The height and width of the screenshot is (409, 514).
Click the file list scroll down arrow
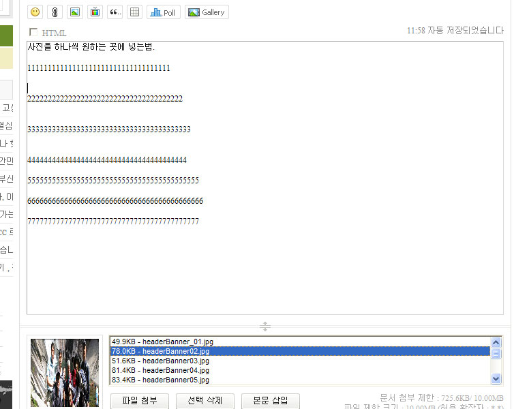point(496,378)
